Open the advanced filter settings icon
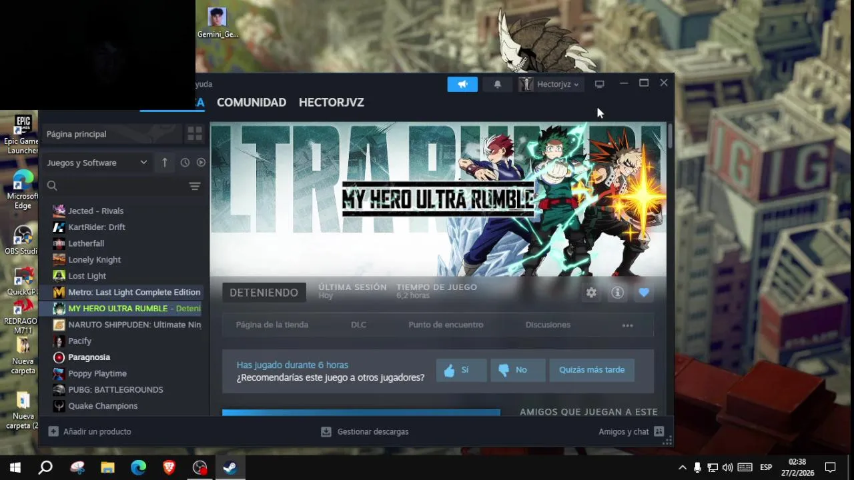The height and width of the screenshot is (480, 854). [x=195, y=186]
